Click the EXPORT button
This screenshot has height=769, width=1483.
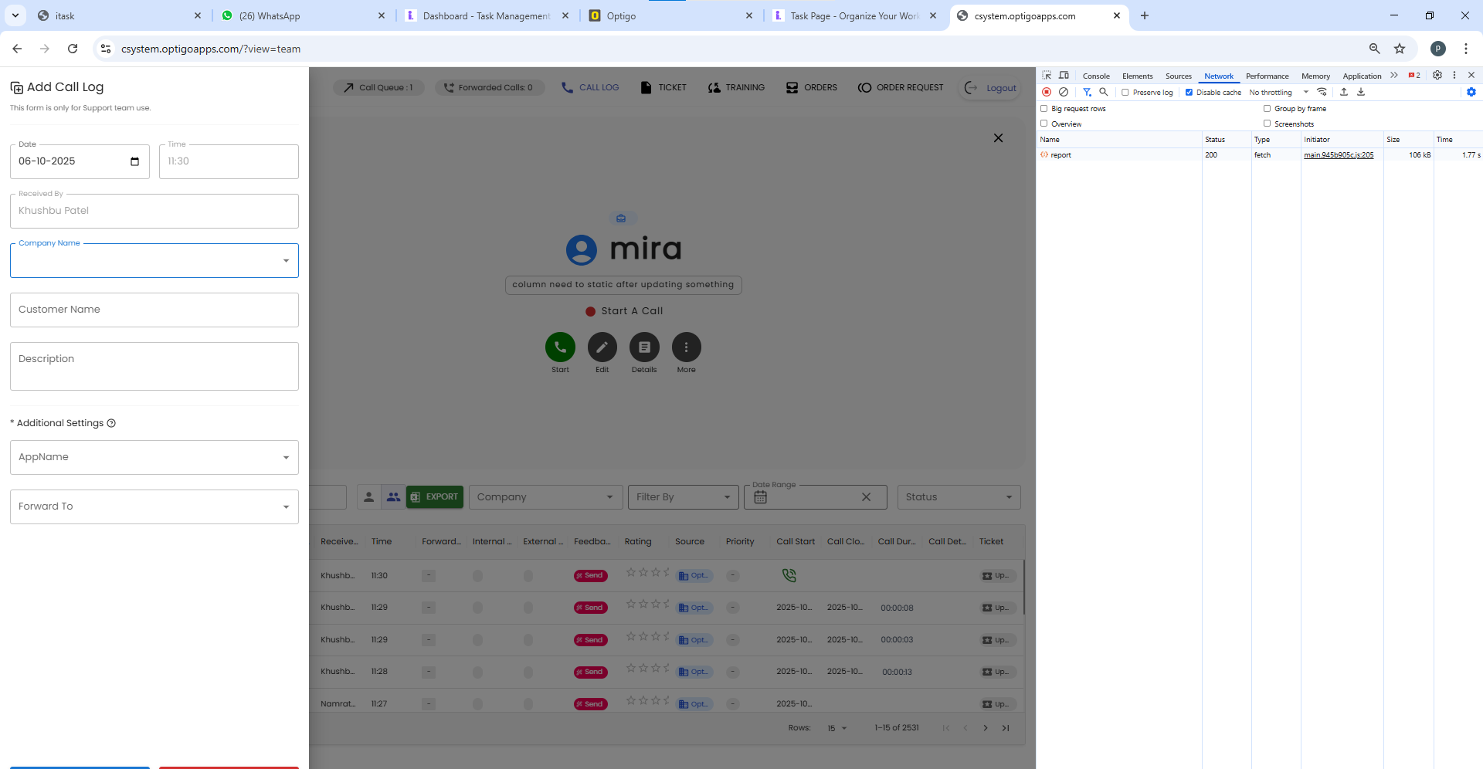coord(435,497)
